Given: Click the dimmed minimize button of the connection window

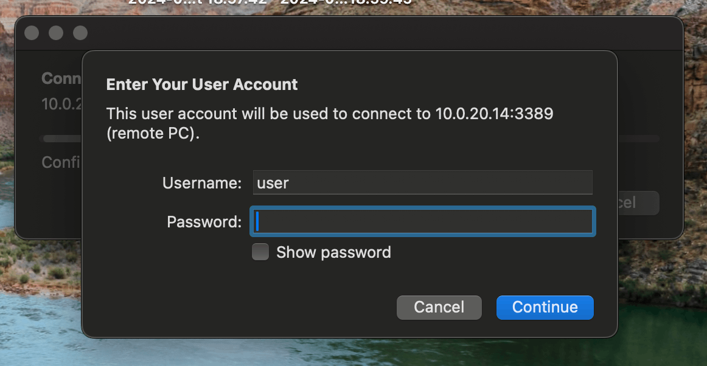Looking at the screenshot, I should [x=56, y=33].
